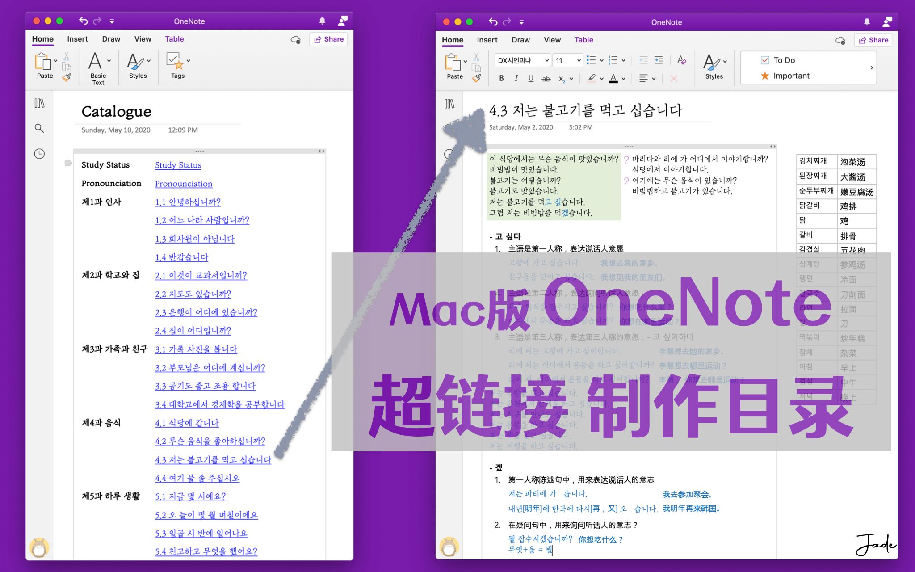Open bulleted list dropdown arrow

click(x=601, y=60)
